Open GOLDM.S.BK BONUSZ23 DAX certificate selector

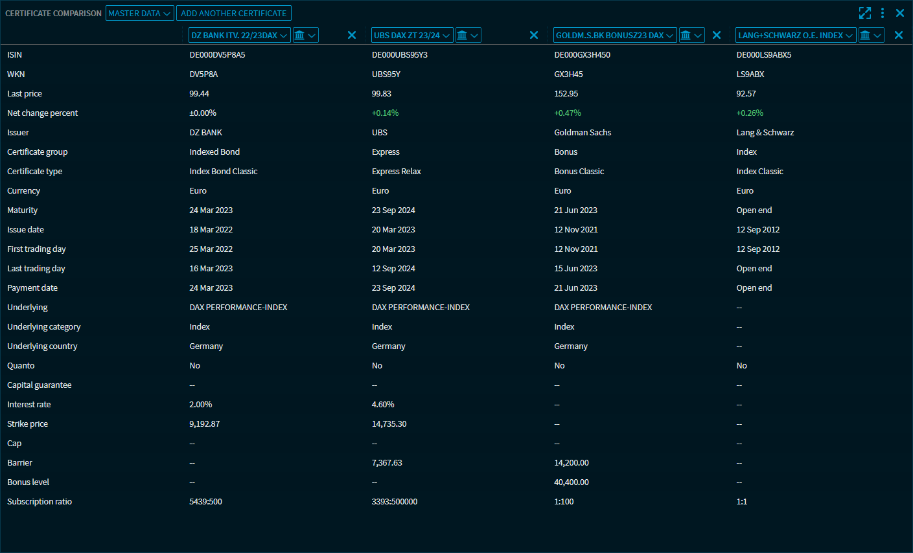pos(614,35)
